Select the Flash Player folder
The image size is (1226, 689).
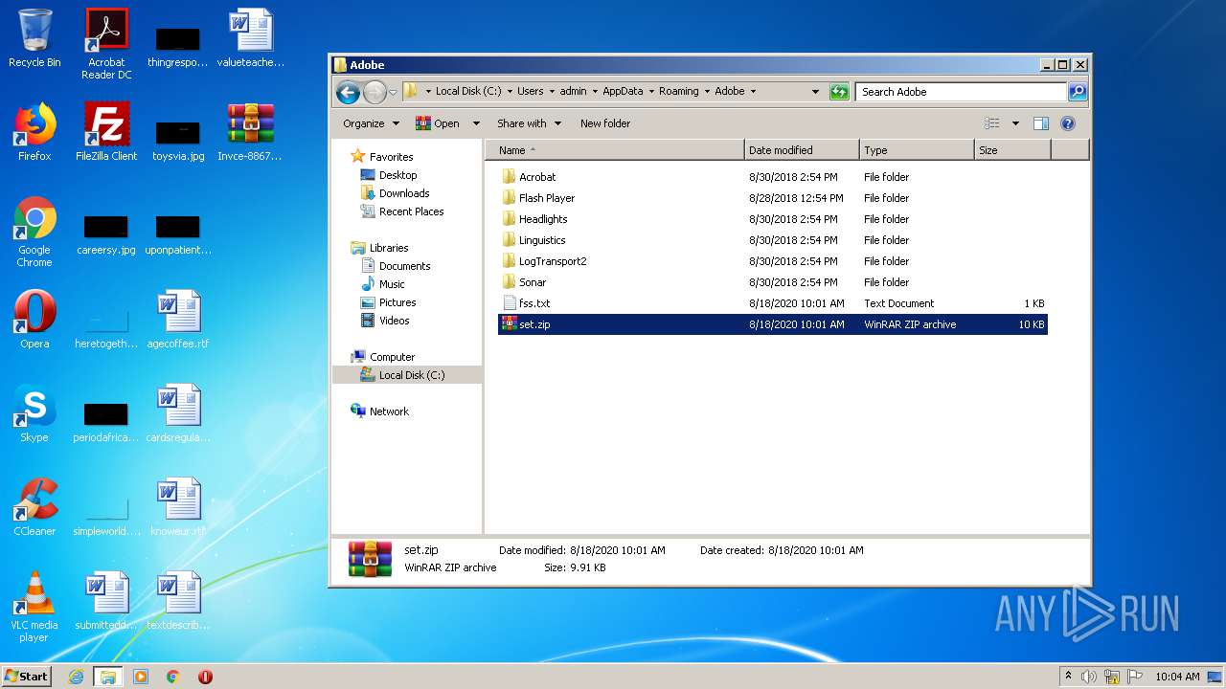(x=773, y=198)
